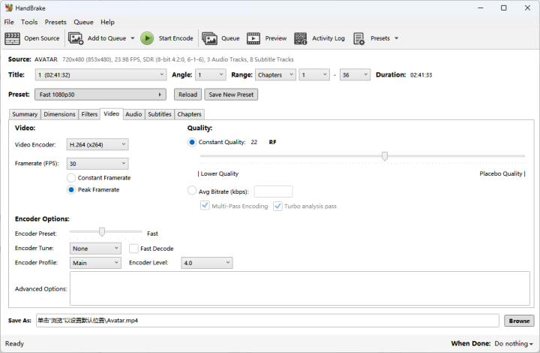Open the Queue menu in the menu bar
Viewport: 540px width, 353px height.
pyautogui.click(x=83, y=22)
